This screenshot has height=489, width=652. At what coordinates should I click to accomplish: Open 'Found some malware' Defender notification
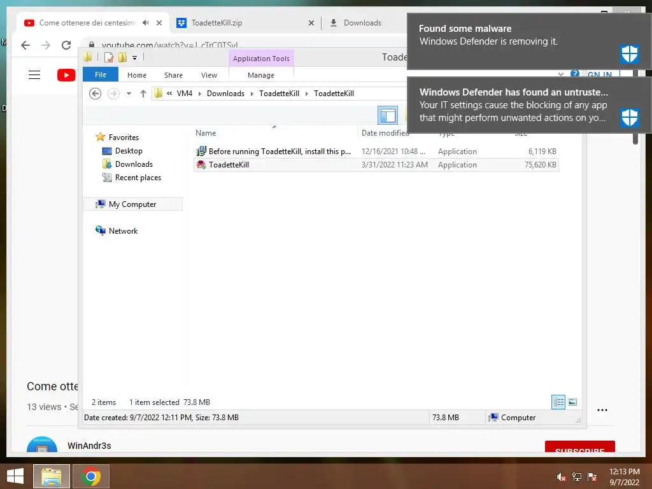coord(529,41)
